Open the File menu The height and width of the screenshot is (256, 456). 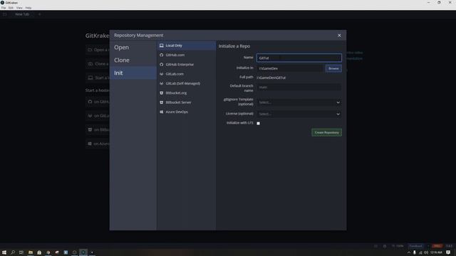(x=4, y=8)
